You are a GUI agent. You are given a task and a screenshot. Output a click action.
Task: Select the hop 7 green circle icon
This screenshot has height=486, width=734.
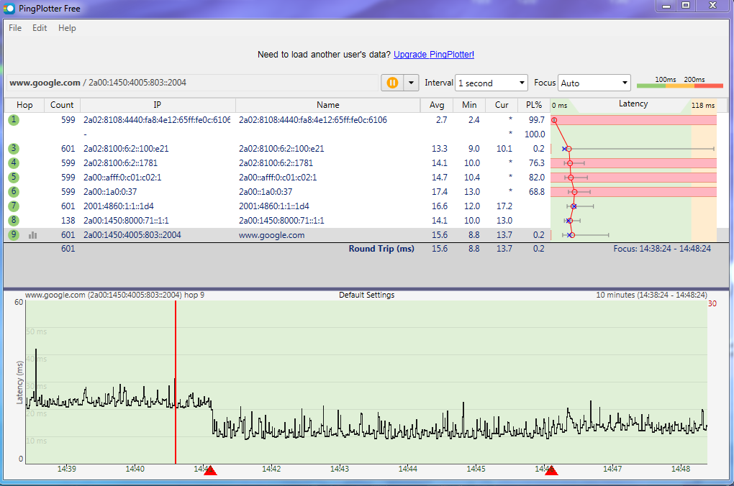tap(14, 206)
